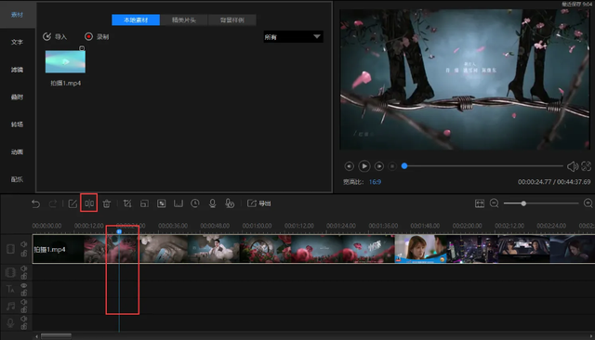Click the 导入 import button
595x340 pixels.
tap(55, 36)
